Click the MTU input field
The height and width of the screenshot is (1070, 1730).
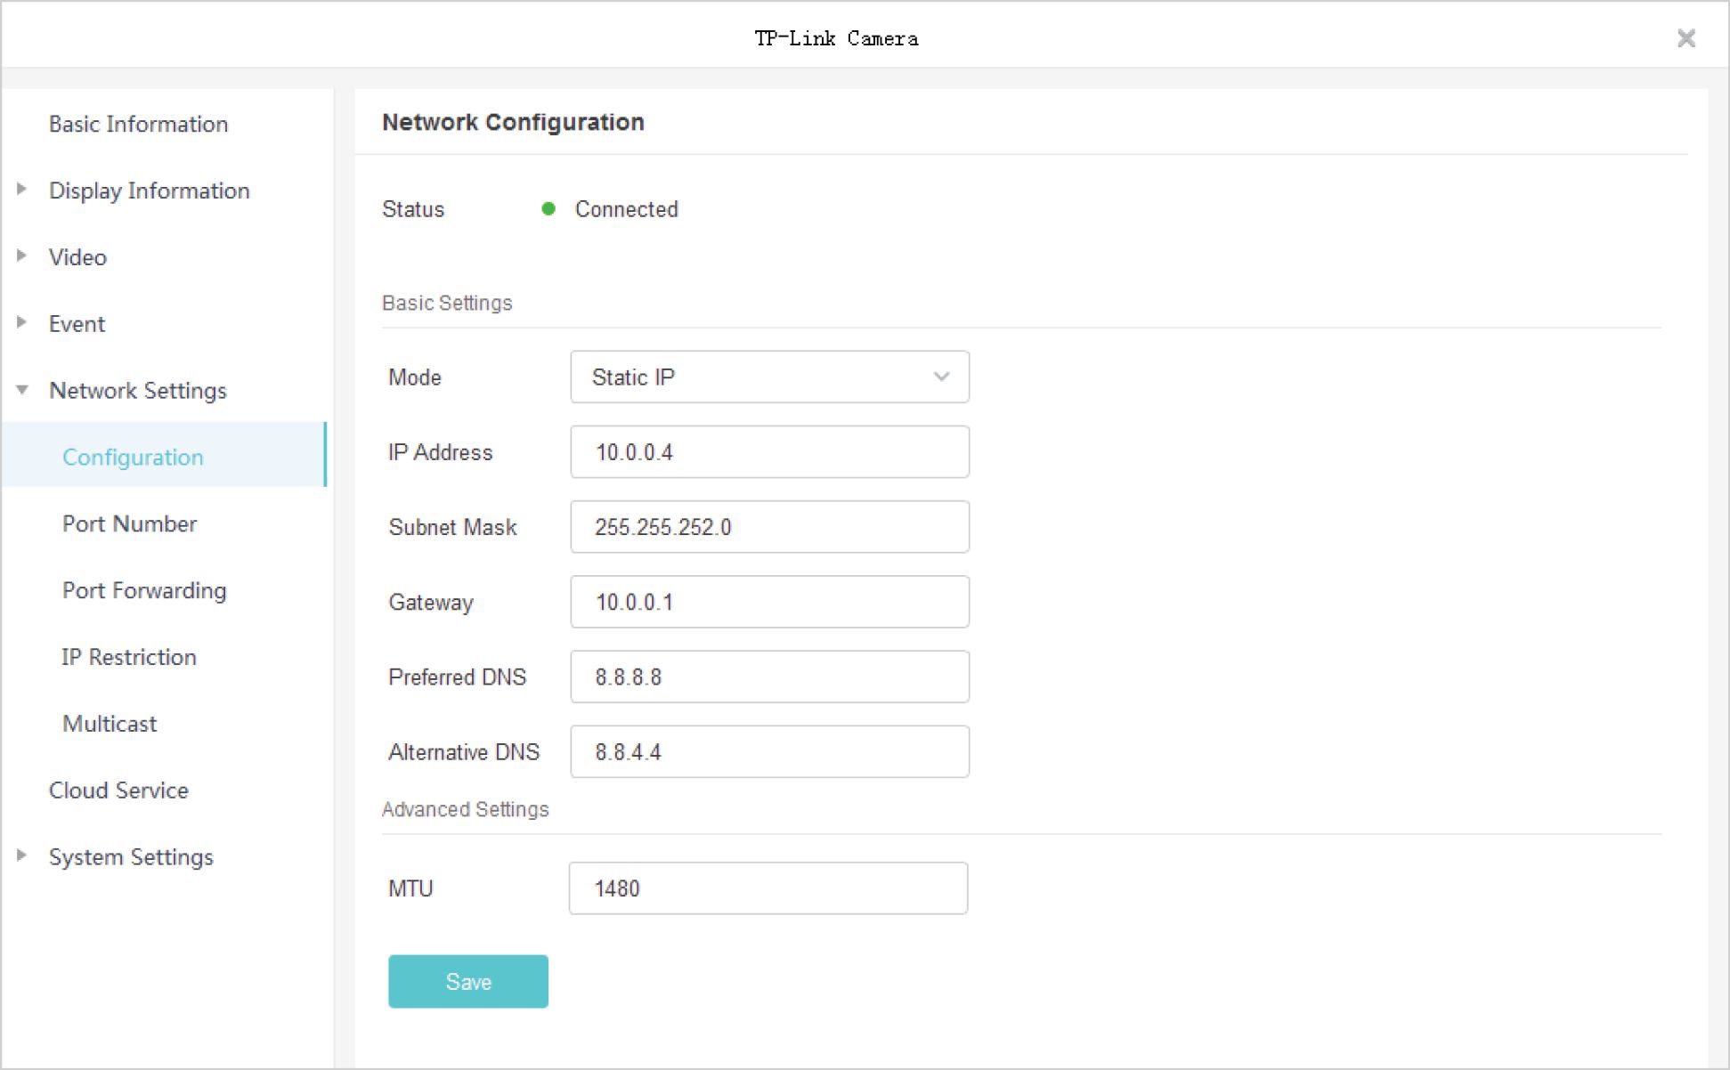point(768,888)
